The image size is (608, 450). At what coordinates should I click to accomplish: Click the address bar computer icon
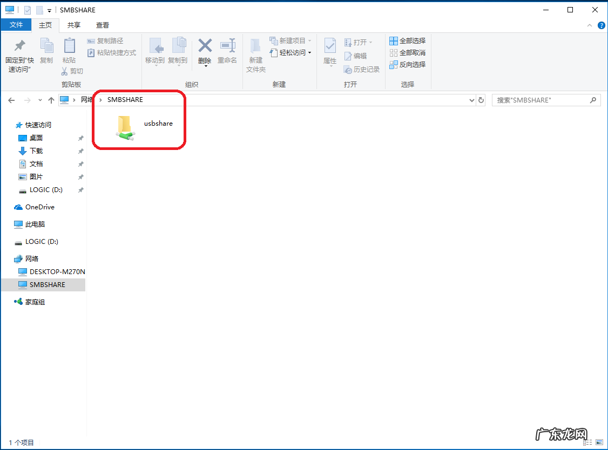coord(64,100)
